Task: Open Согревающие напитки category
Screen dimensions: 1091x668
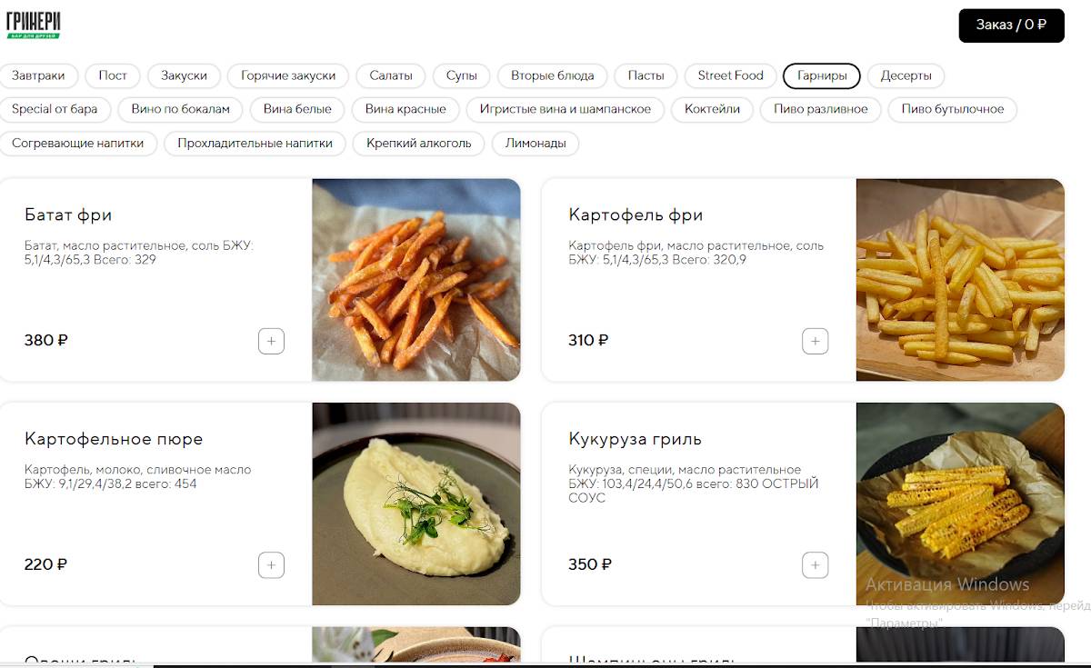Action: pyautogui.click(x=78, y=144)
